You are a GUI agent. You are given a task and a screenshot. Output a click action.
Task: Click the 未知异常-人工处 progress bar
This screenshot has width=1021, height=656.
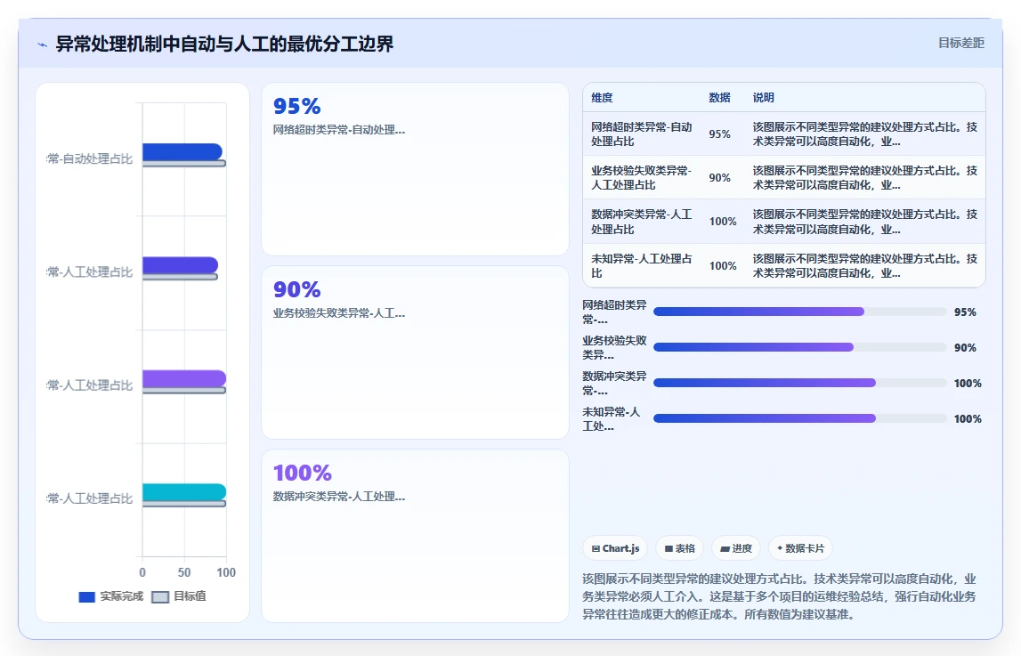pyautogui.click(x=799, y=418)
